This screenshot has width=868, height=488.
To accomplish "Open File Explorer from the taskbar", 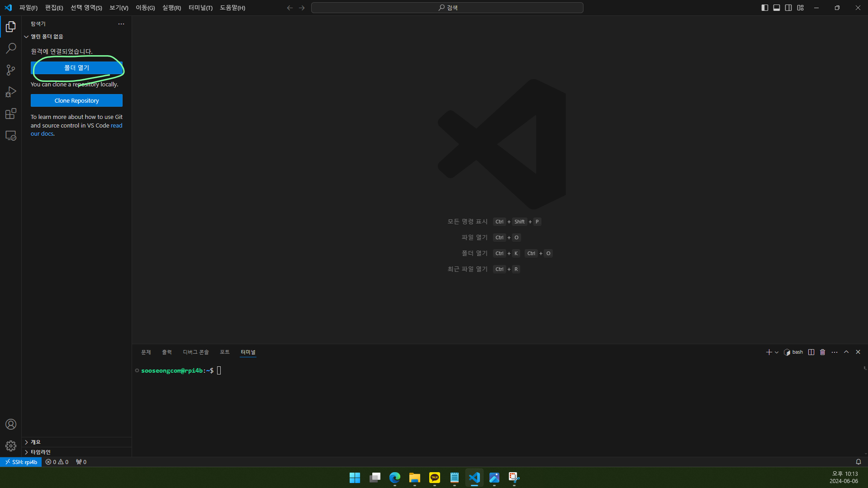I will (415, 478).
